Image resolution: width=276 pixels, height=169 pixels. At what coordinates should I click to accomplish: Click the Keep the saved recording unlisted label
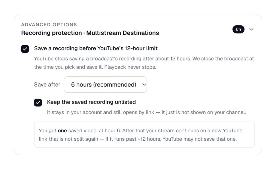[x=91, y=102]
